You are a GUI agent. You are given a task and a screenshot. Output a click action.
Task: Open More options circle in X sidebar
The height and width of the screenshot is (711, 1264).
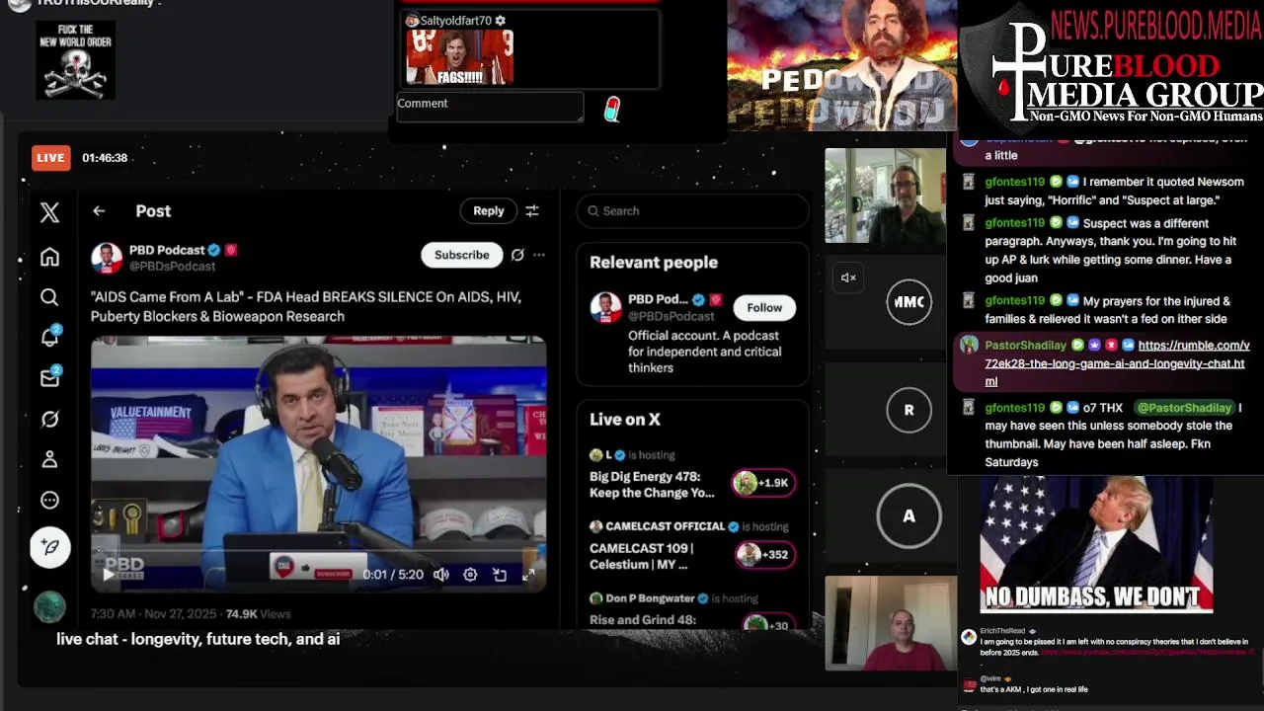[49, 500]
